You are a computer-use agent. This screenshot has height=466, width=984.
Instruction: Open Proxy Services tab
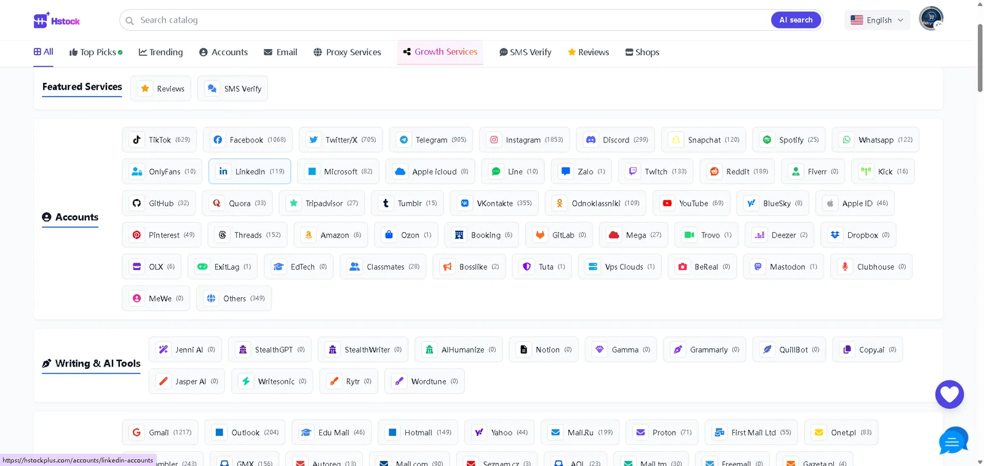tap(347, 52)
